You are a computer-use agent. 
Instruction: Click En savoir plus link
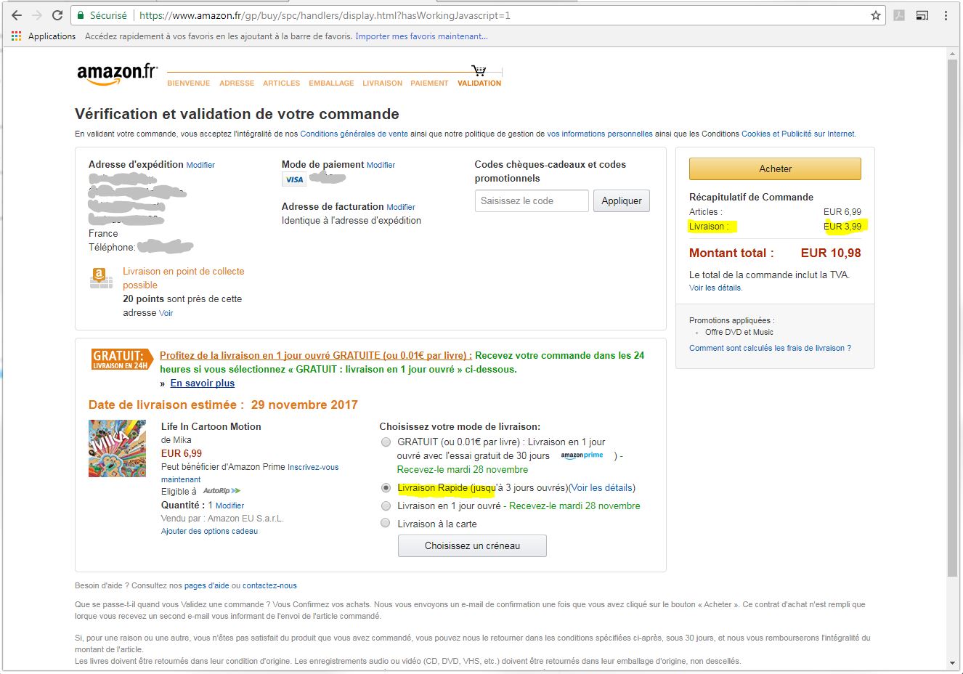coord(203,383)
